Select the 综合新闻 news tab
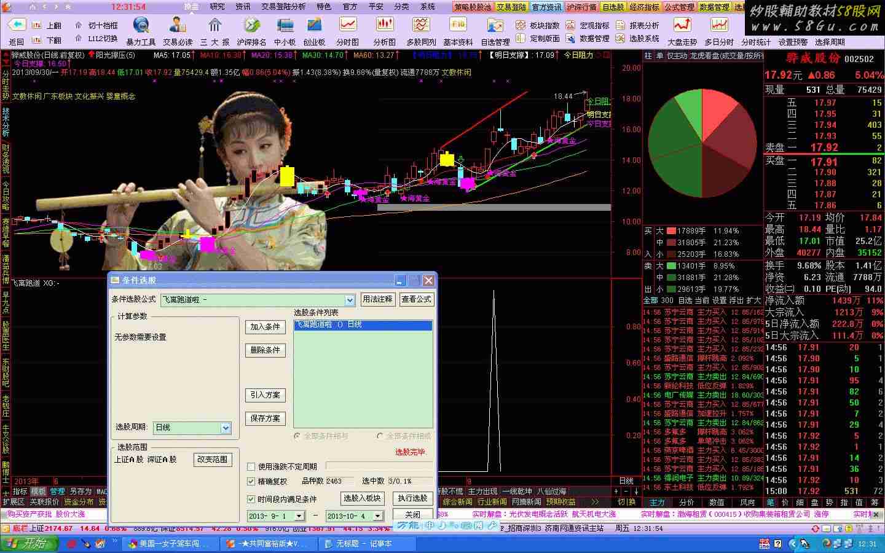 (x=457, y=502)
